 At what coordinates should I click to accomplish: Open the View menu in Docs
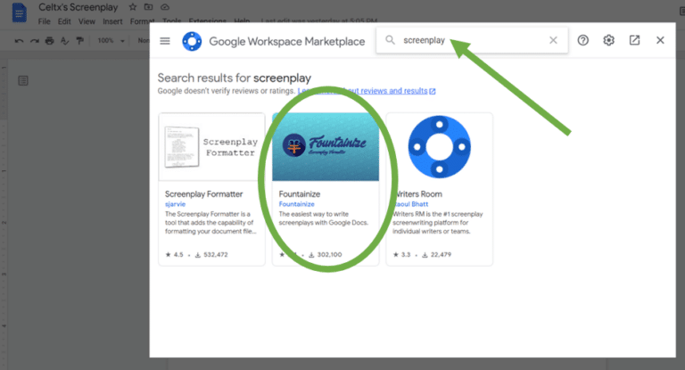[87, 21]
